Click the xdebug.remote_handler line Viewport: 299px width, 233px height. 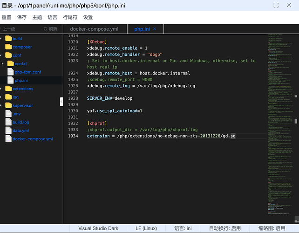(125, 55)
